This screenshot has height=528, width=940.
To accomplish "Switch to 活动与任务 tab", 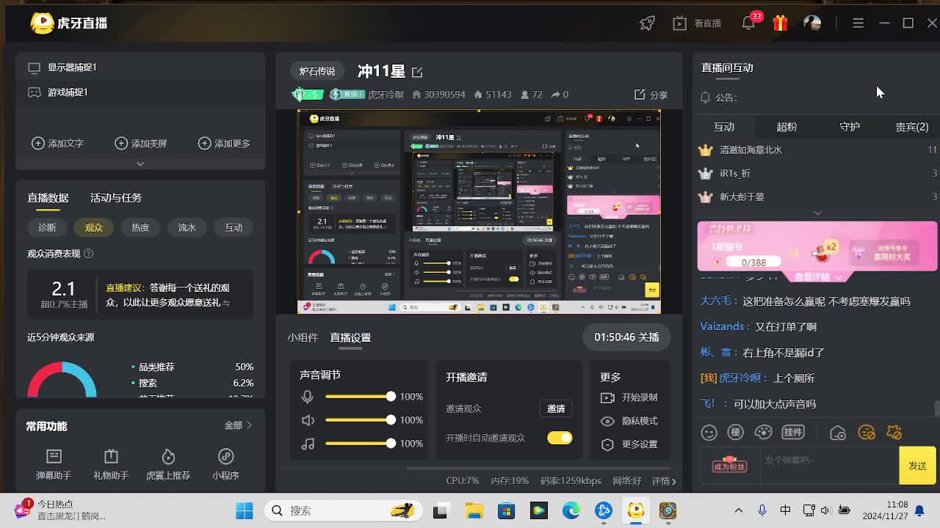I will 115,198.
